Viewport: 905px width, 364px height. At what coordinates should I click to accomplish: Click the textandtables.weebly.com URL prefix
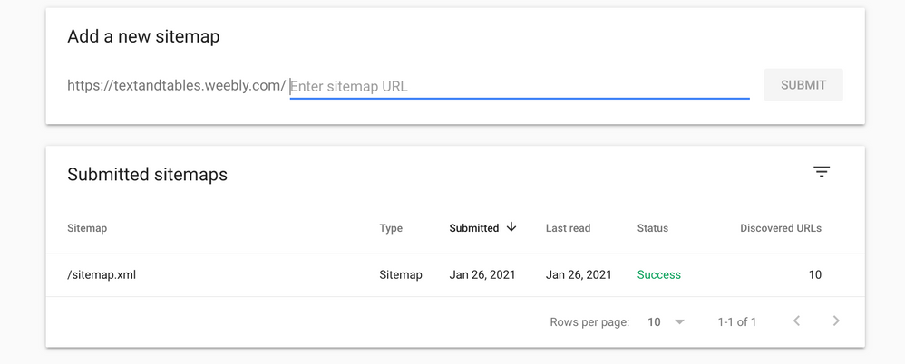[177, 87]
